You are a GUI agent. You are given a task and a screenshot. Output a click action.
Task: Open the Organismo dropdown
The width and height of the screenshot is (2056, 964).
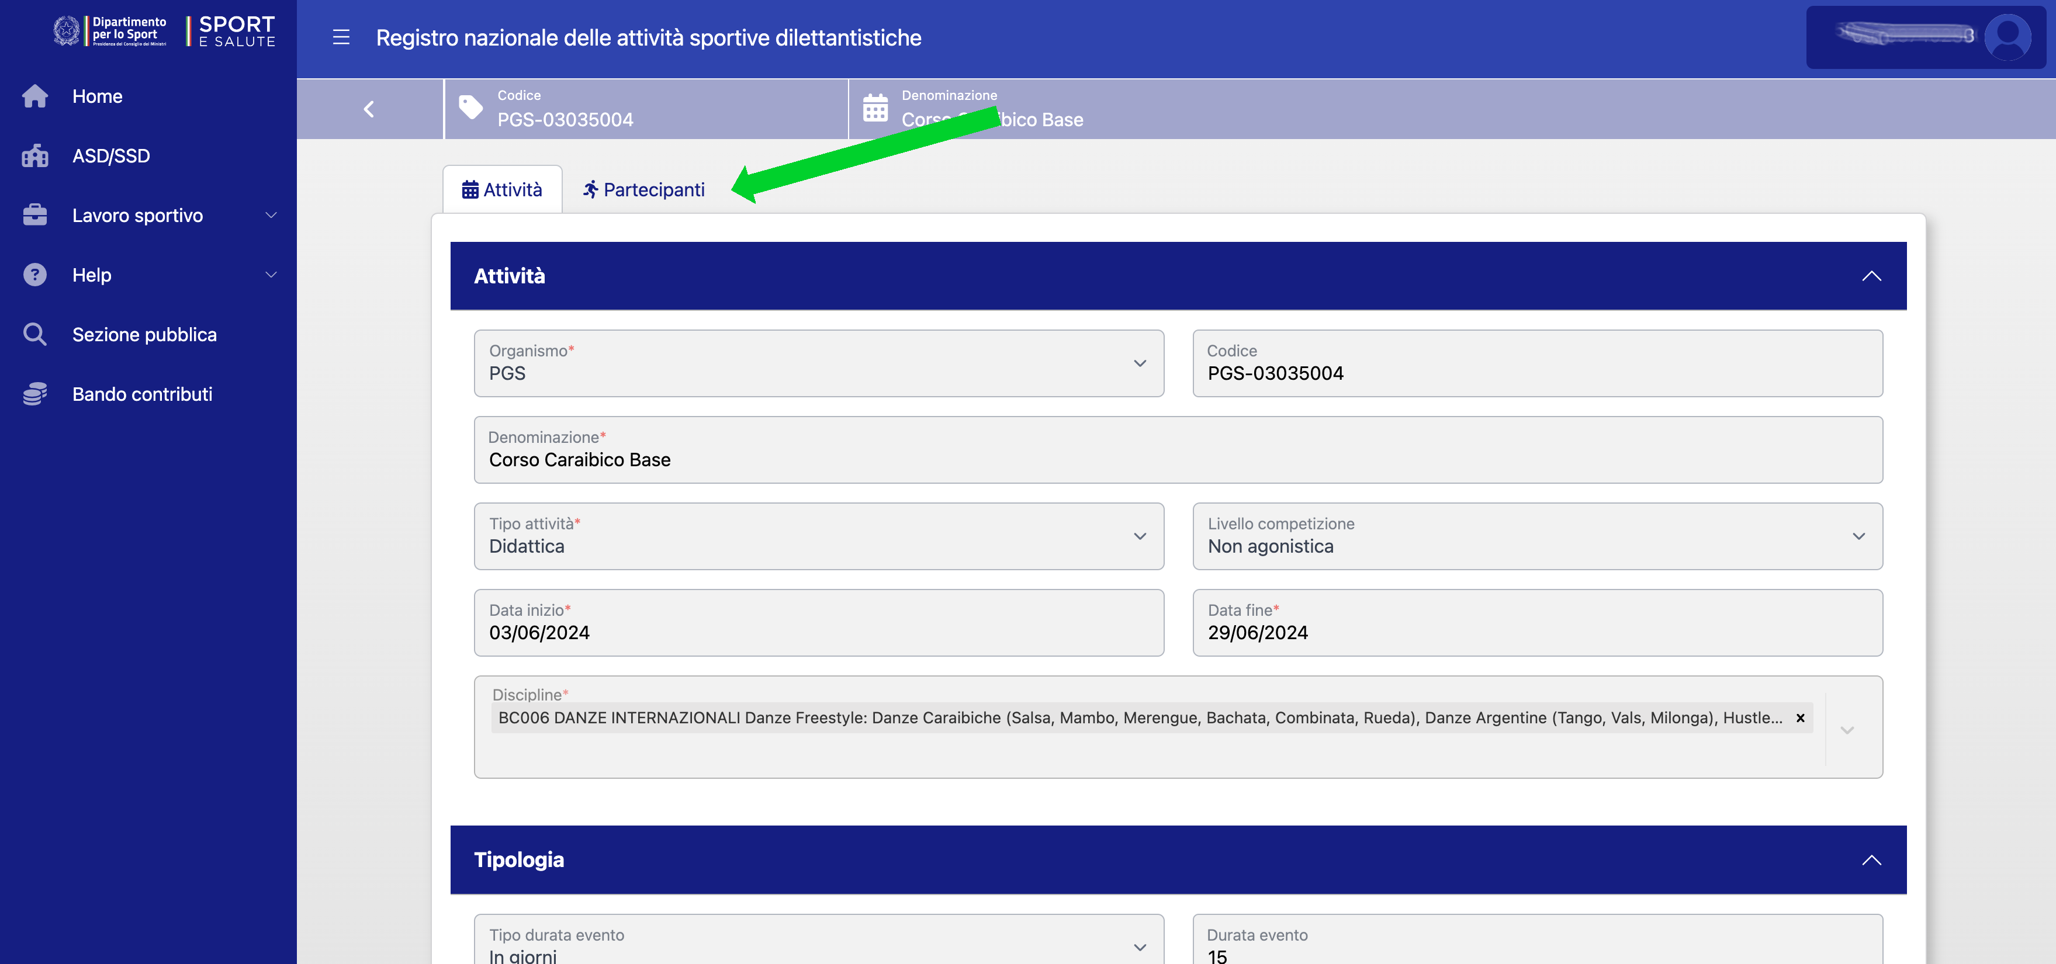(1139, 364)
